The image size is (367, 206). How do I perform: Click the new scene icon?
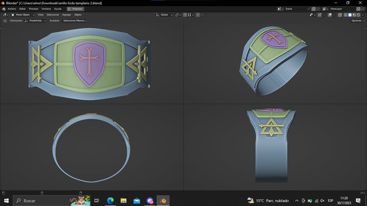pos(313,9)
